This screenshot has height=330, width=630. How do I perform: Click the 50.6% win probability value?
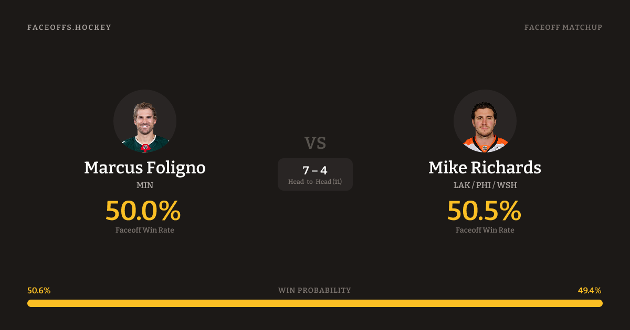39,291
